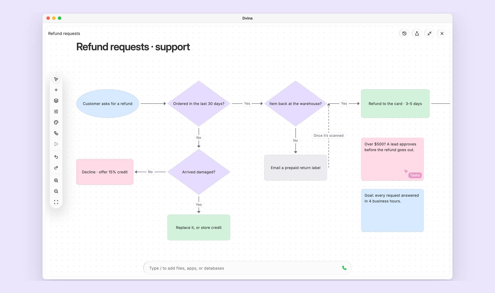This screenshot has width=495, height=293.
Task: Click the Tasha collaborator cursor tag
Action: tap(415, 175)
